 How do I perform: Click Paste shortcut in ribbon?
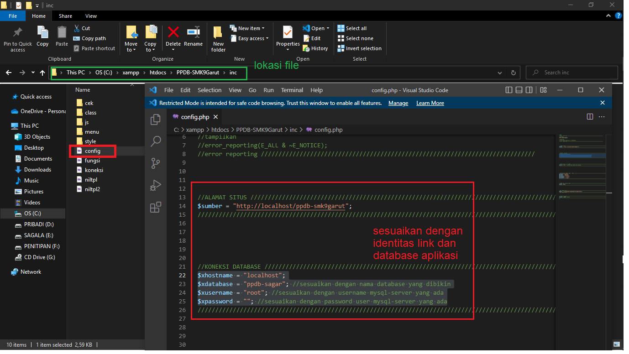point(94,48)
